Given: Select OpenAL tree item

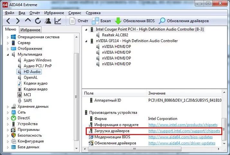Looking at the screenshot, I should pos(31,77).
